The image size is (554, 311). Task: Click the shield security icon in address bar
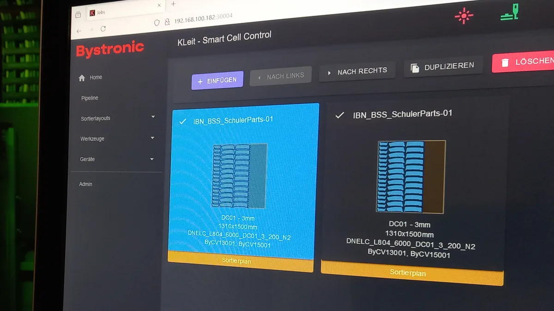tap(157, 23)
